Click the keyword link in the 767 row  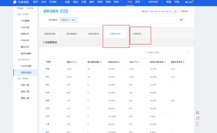[47, 101]
